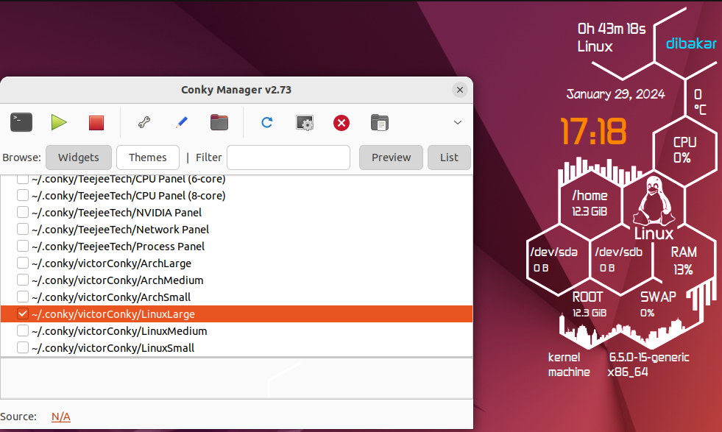The image size is (722, 432).
Task: Click dibakar username on desktop widget
Action: point(691,43)
